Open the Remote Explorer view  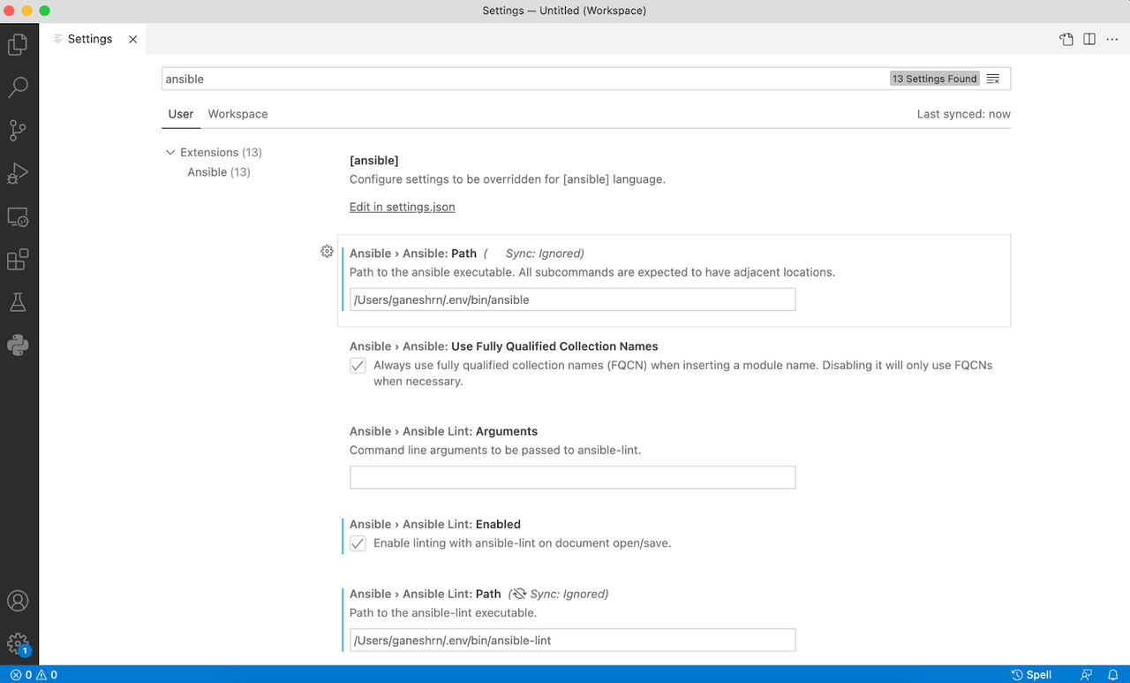[19, 216]
